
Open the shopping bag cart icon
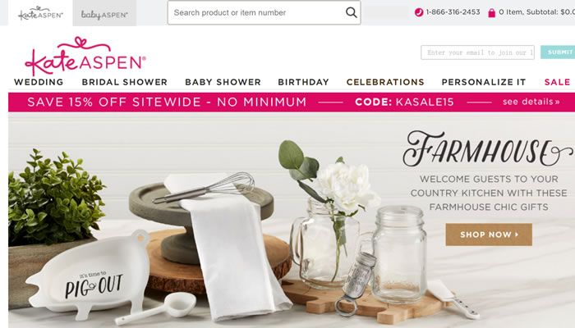[492, 13]
